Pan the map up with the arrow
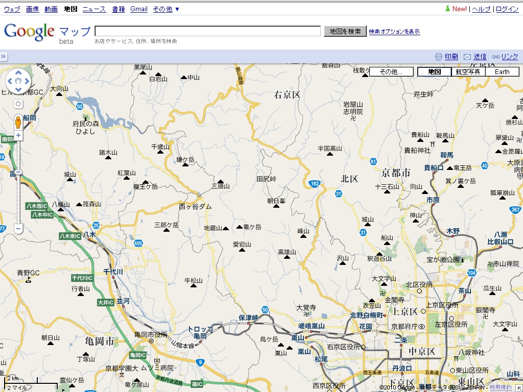This screenshot has width=523, height=392. (18, 72)
